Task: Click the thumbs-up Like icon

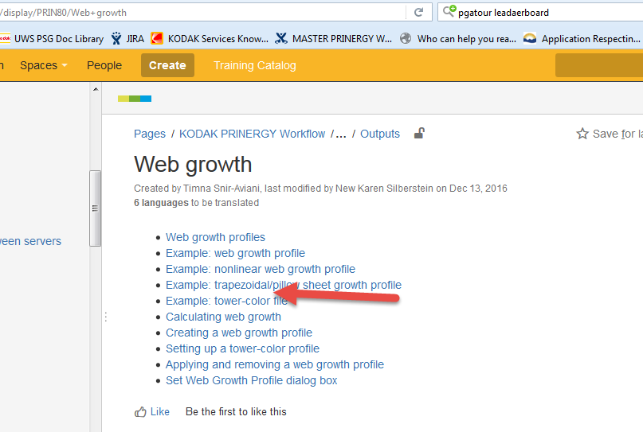Action: point(140,411)
